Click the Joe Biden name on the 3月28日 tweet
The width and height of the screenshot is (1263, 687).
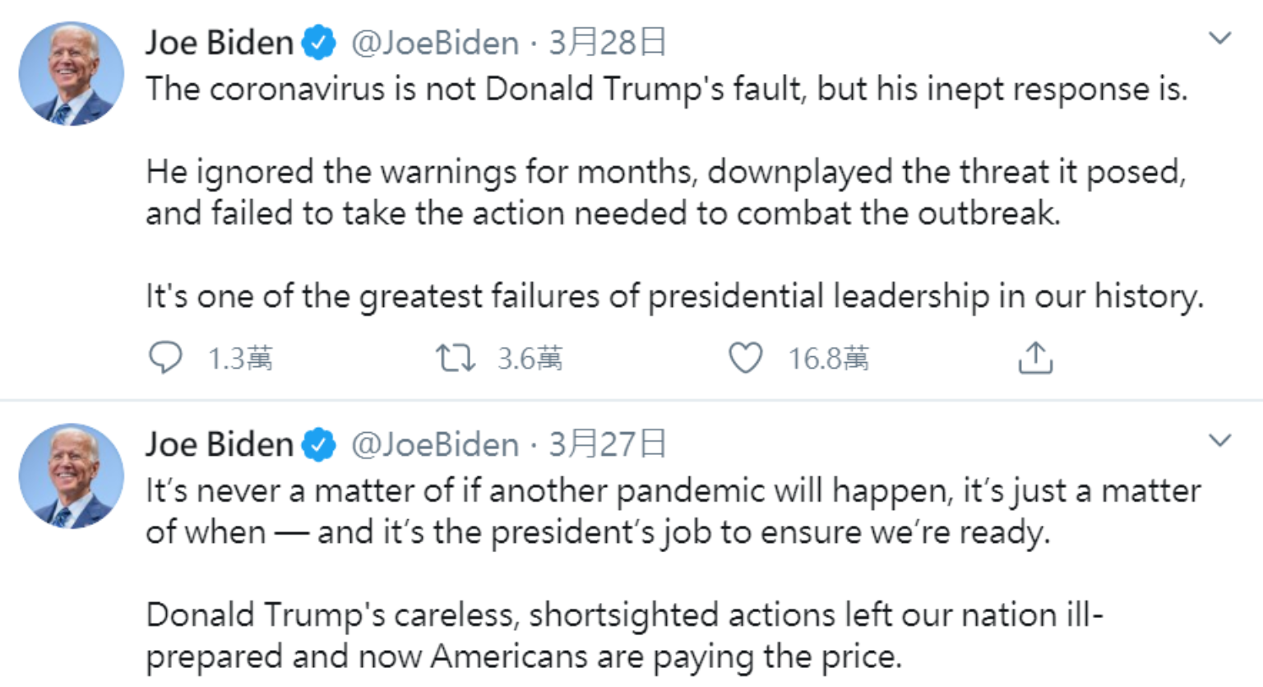pos(219,43)
